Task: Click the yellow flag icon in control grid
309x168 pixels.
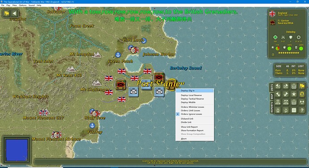Action: point(302,86)
